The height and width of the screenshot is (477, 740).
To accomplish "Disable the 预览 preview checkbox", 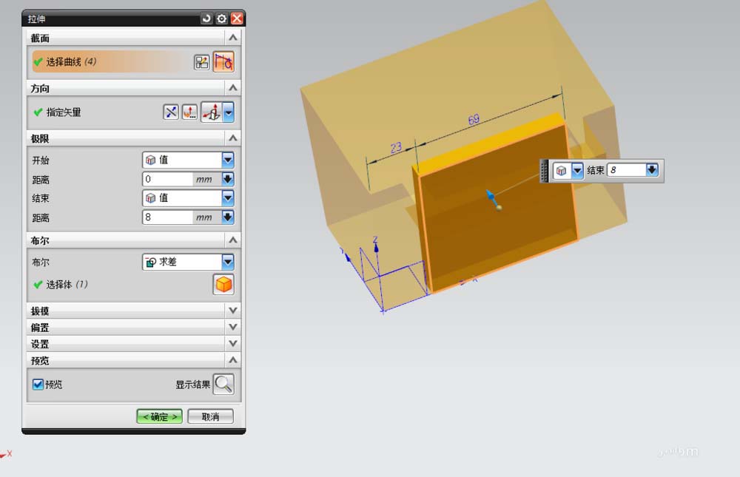I will pos(37,384).
